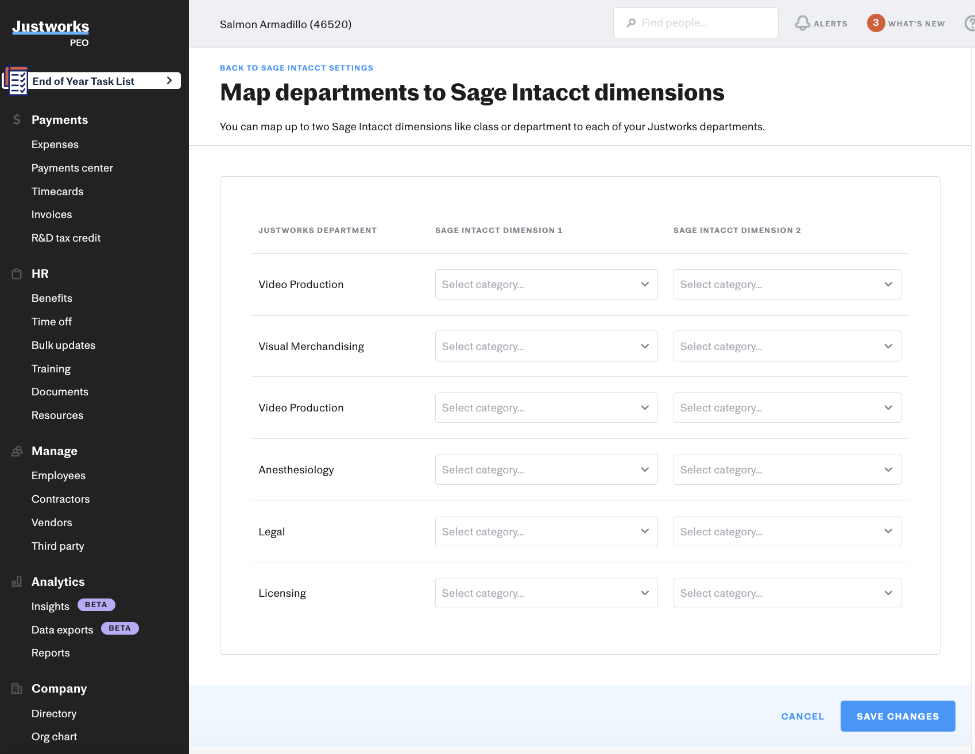
Task: Open Payments center in sidebar
Action: [72, 168]
